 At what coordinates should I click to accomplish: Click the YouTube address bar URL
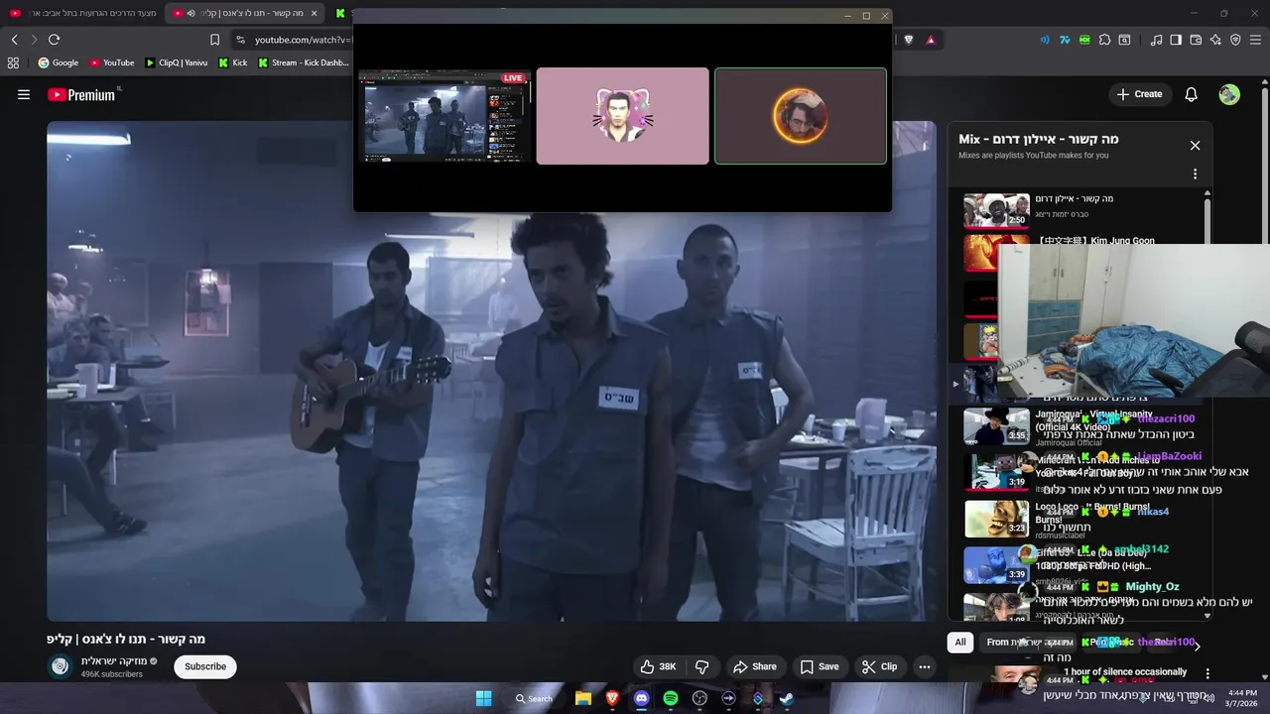point(303,40)
